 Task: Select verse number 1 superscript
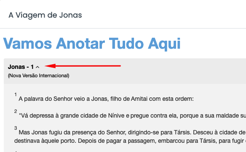tap(16, 94)
